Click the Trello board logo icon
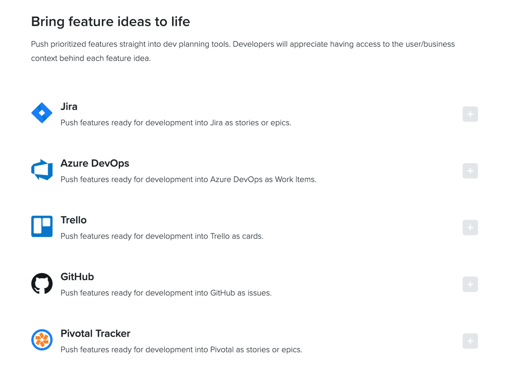Viewport: 514px width, 380px height. click(x=42, y=226)
